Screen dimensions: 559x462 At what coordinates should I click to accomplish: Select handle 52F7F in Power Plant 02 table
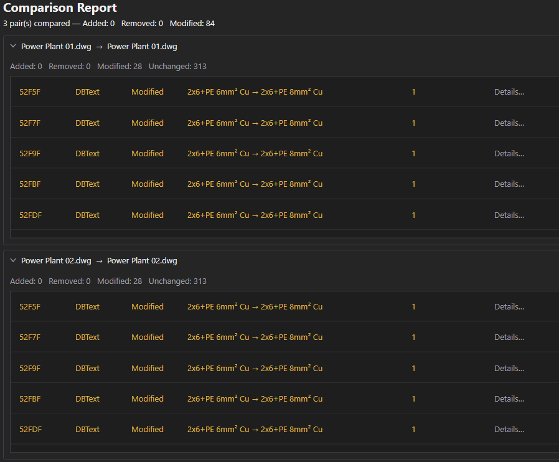pos(30,337)
